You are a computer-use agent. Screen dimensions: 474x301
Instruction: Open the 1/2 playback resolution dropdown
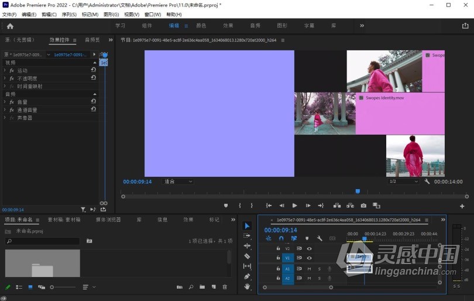[404, 181]
